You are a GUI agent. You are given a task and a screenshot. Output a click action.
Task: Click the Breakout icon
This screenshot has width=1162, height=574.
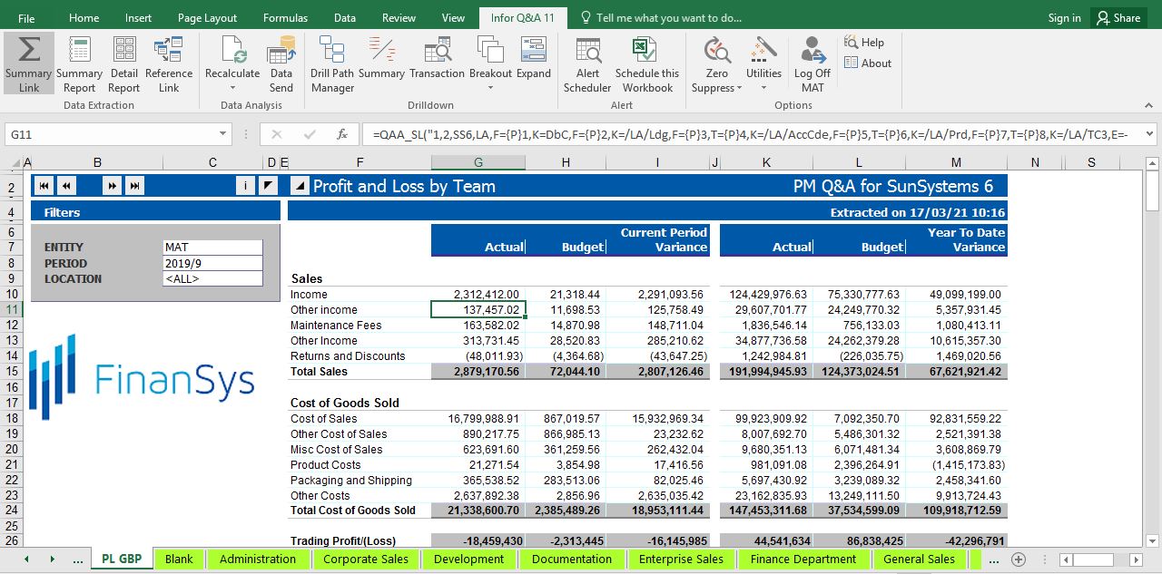pos(490,58)
